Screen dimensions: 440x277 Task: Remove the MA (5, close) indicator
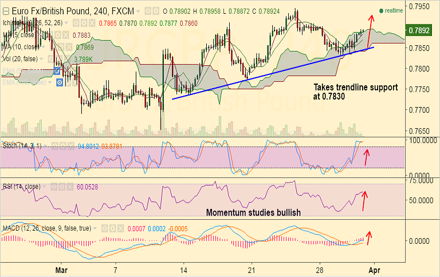[x=66, y=35]
